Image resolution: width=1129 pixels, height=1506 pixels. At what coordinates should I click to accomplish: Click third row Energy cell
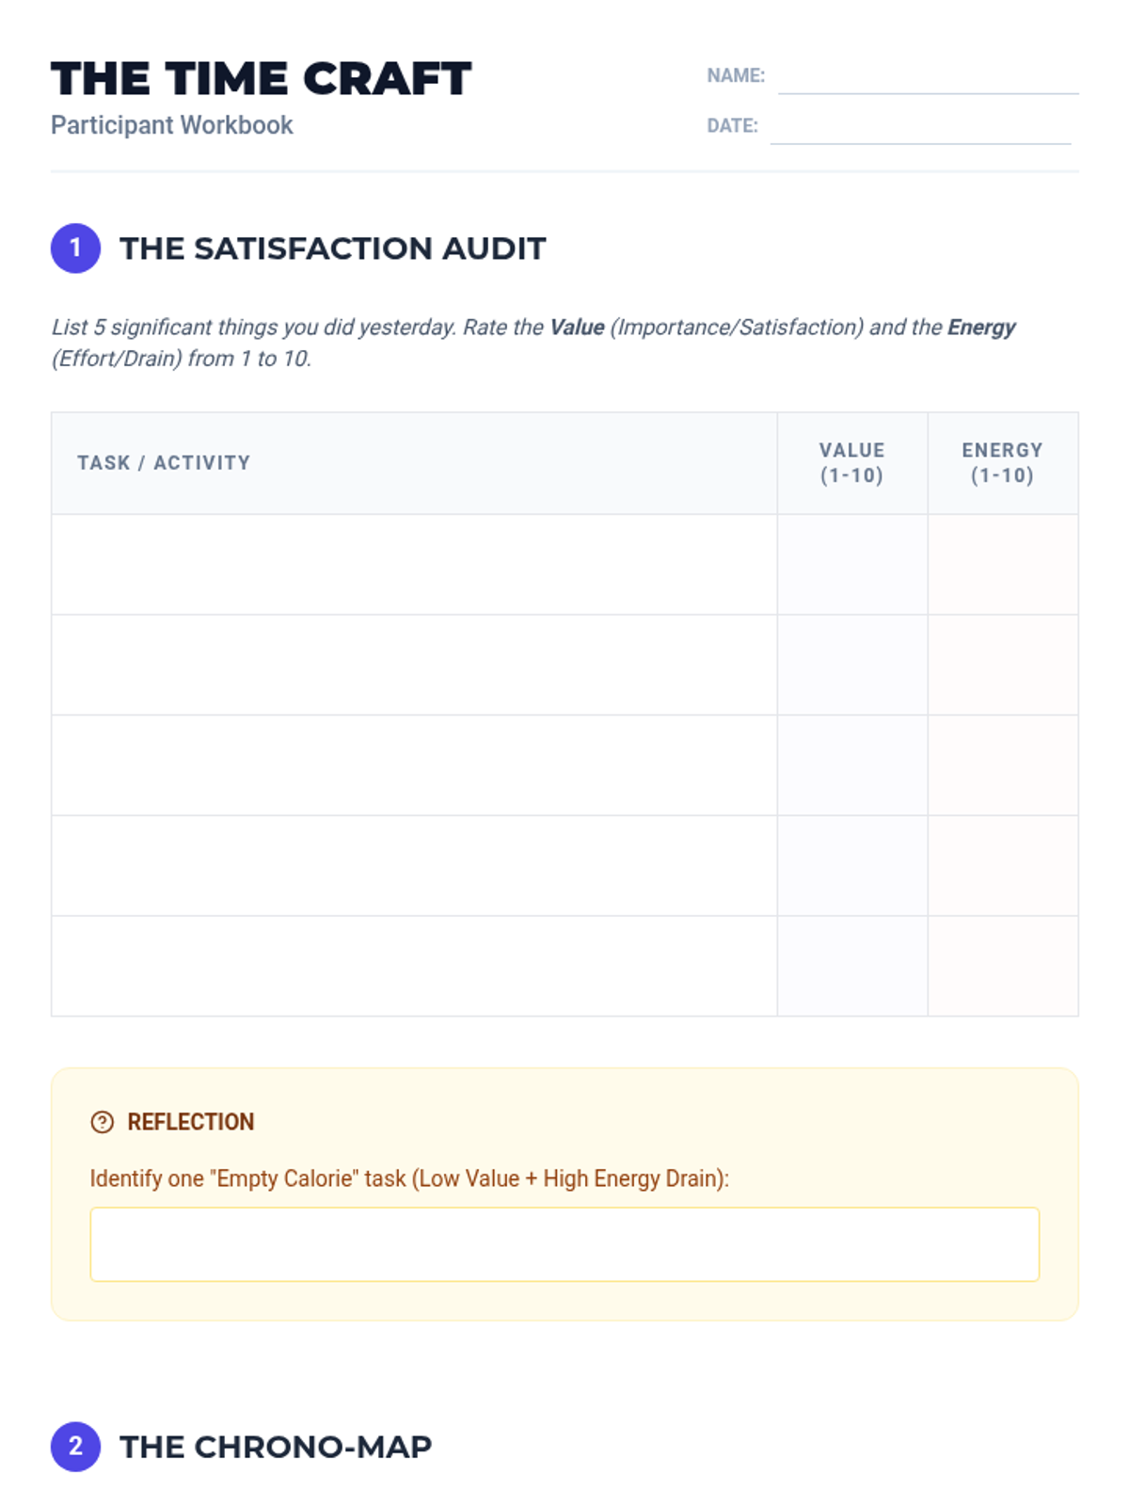(1003, 765)
